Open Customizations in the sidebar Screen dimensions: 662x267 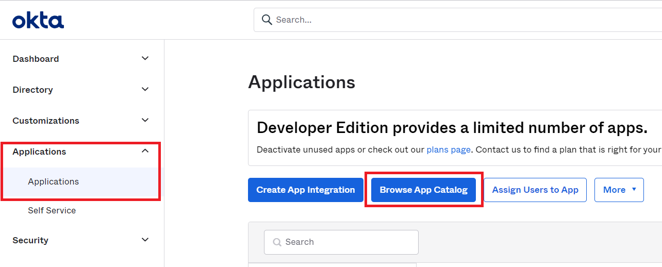coord(46,121)
